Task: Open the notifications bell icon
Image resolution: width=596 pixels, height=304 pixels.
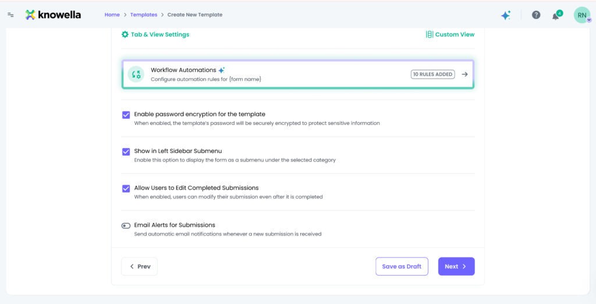Action: (x=556, y=16)
